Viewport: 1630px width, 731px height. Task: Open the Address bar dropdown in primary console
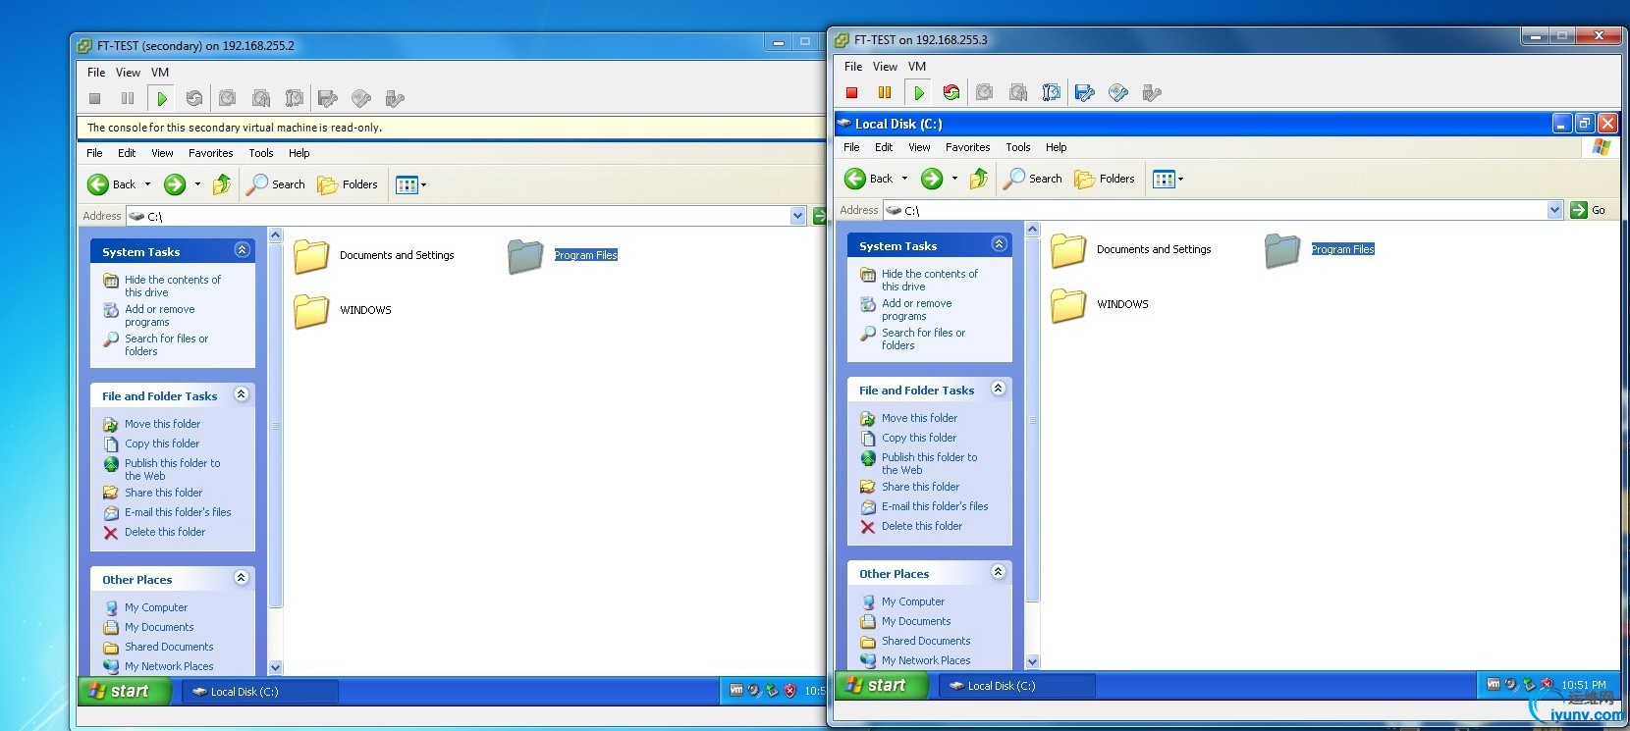(x=1554, y=210)
